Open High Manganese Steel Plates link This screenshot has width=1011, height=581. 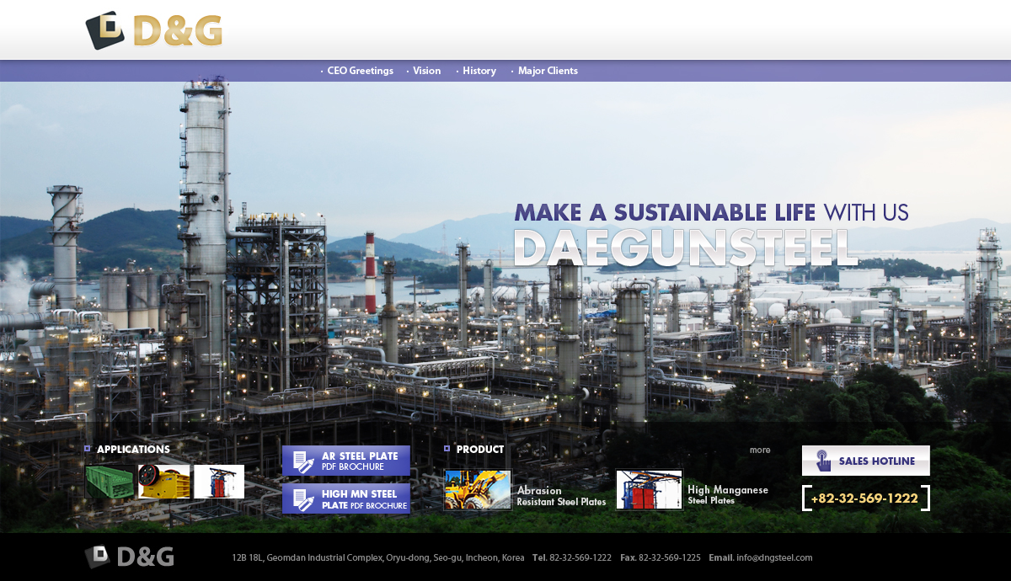[x=728, y=495]
